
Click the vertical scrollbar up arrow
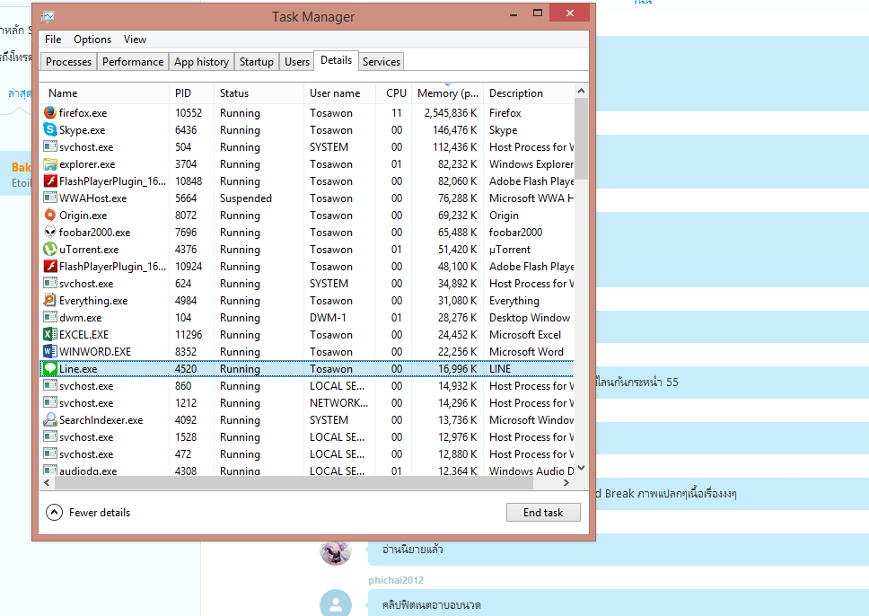[x=581, y=91]
